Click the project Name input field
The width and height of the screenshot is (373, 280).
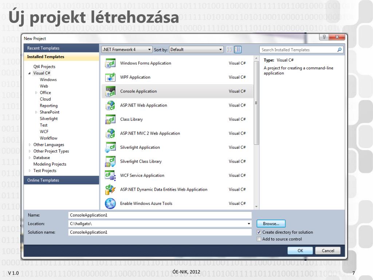(x=160, y=215)
